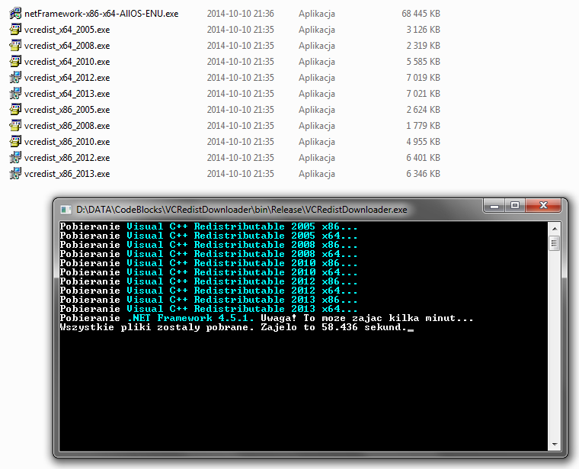Click Aplikacja type for vcredist_x86_2013.exe
Screen dimensions: 579x469
pos(317,174)
